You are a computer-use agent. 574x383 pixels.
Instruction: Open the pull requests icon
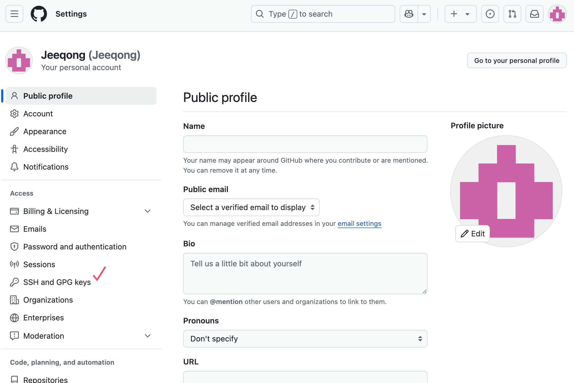(x=512, y=14)
